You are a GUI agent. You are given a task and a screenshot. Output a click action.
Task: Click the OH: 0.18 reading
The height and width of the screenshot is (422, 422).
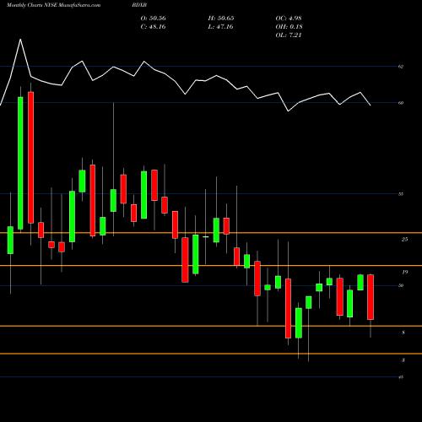(x=289, y=27)
